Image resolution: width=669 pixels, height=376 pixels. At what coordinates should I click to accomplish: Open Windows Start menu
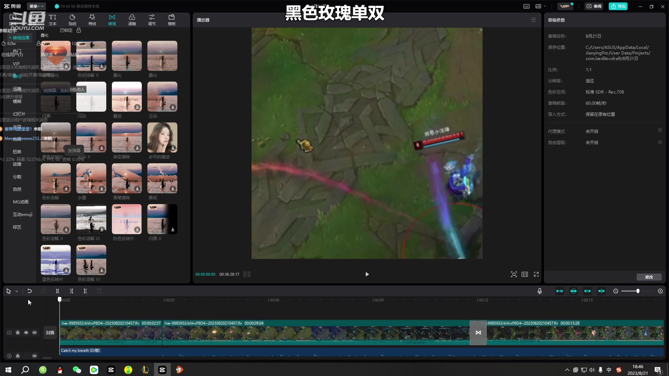[8, 370]
